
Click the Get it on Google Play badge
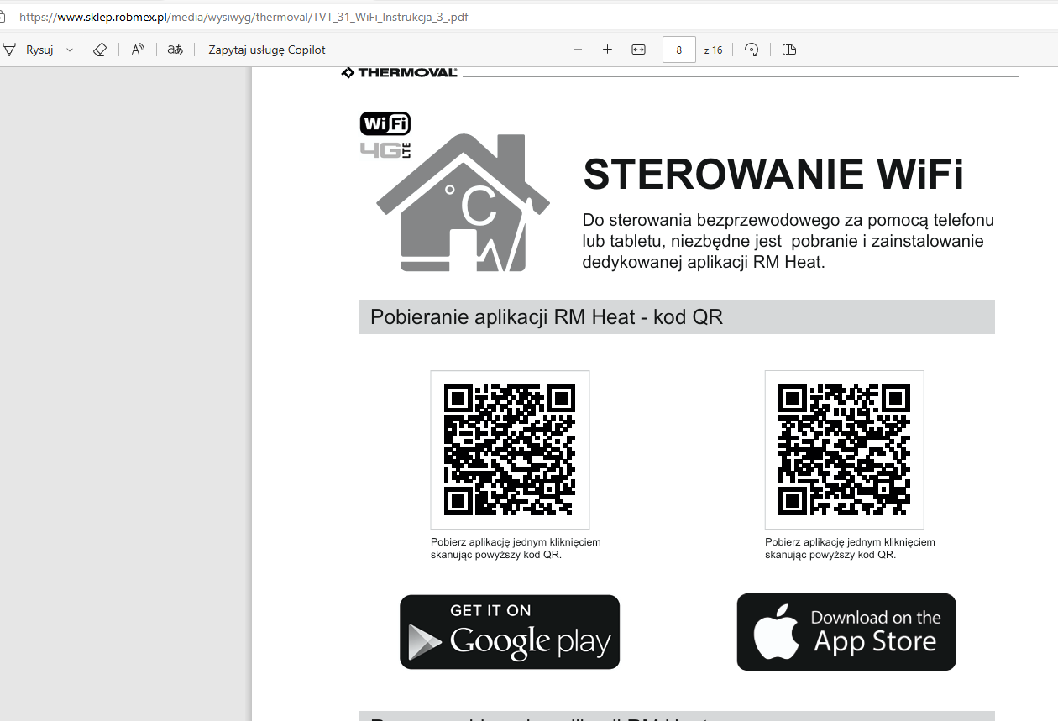click(x=510, y=632)
